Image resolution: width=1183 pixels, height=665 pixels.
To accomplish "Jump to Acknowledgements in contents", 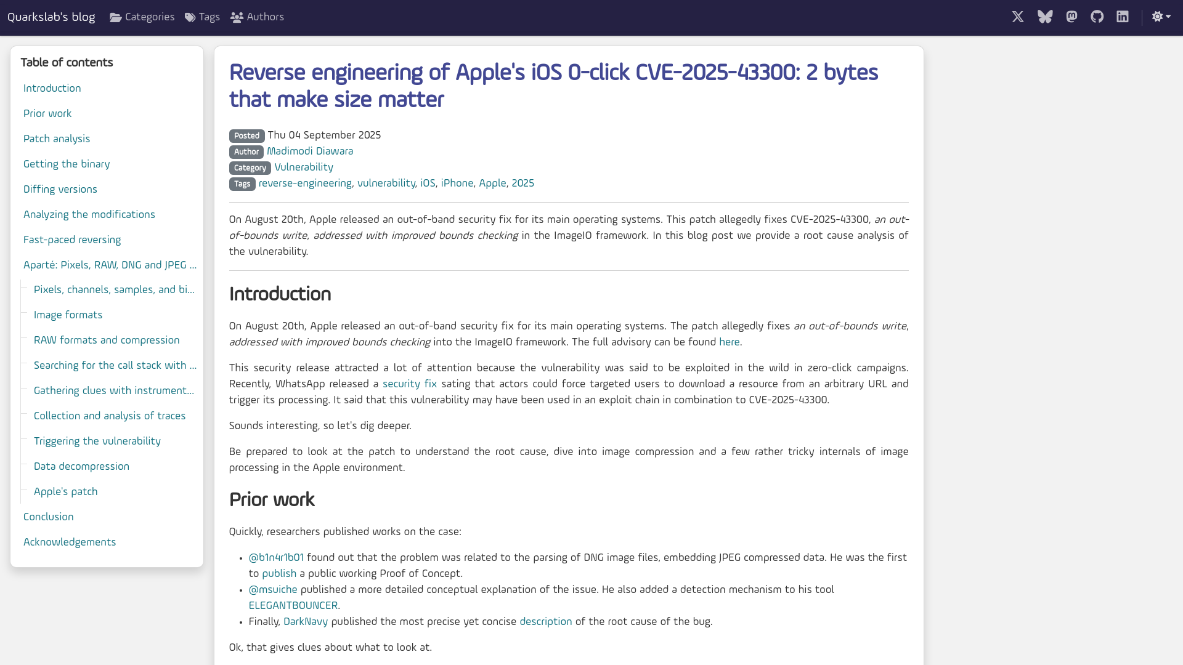I will click(x=70, y=542).
